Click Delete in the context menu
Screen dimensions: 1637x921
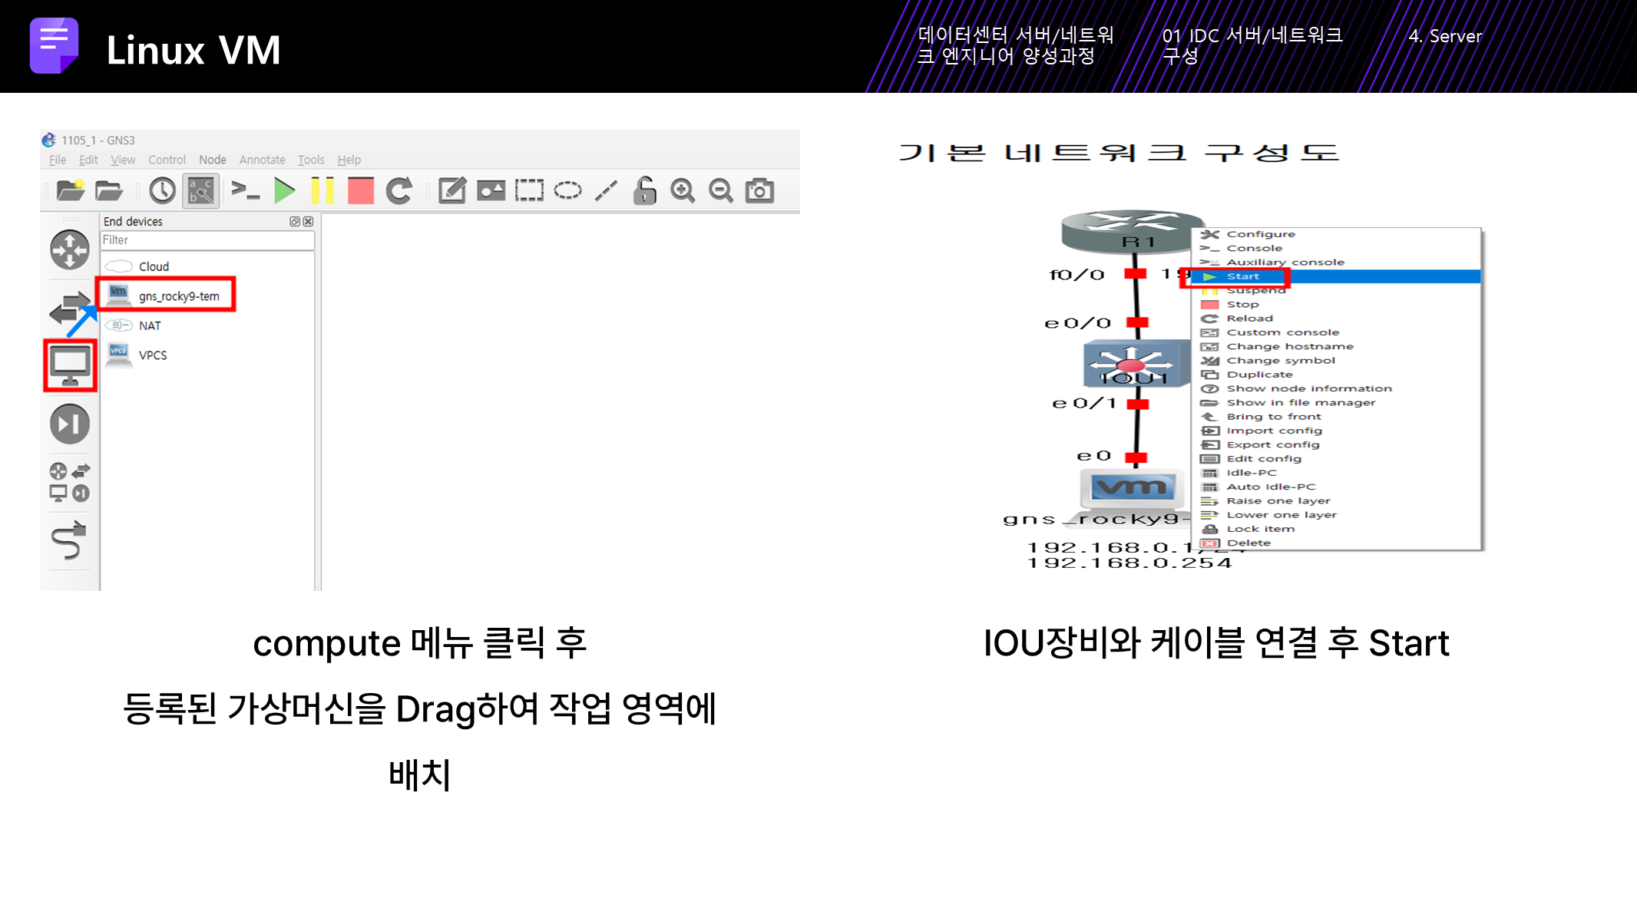click(1248, 543)
